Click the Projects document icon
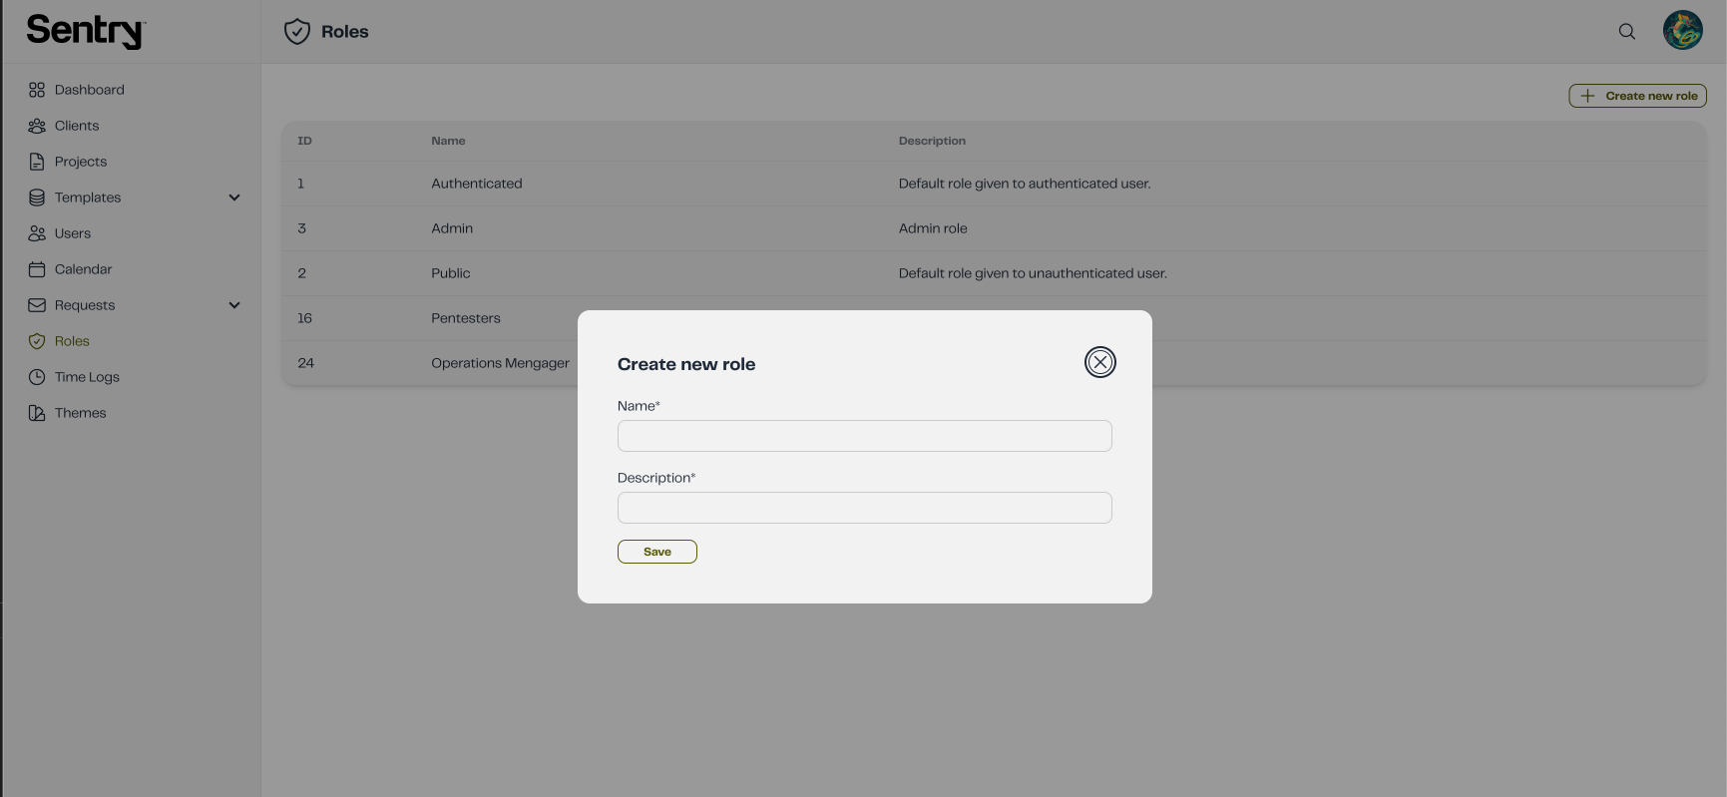Image resolution: width=1727 pixels, height=797 pixels. (37, 162)
